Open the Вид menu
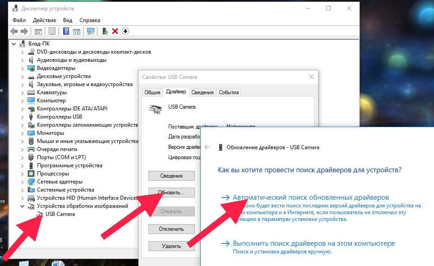Viewport: 434px width, 266px height. (68, 20)
